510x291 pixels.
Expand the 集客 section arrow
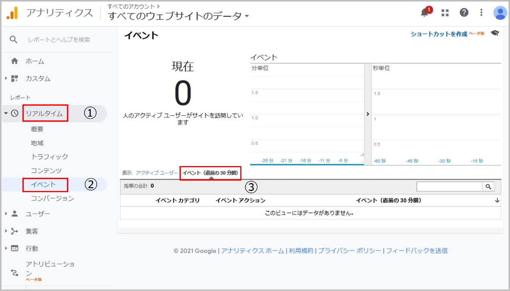[6, 231]
